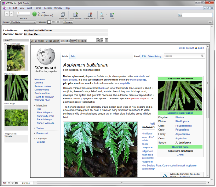The image size is (216, 187).
Task: Click the web viewer vertical scrollbar
Action: 208,82
